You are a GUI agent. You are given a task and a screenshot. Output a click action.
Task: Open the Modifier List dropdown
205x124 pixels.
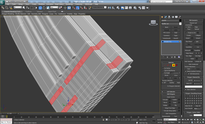pos(180,24)
